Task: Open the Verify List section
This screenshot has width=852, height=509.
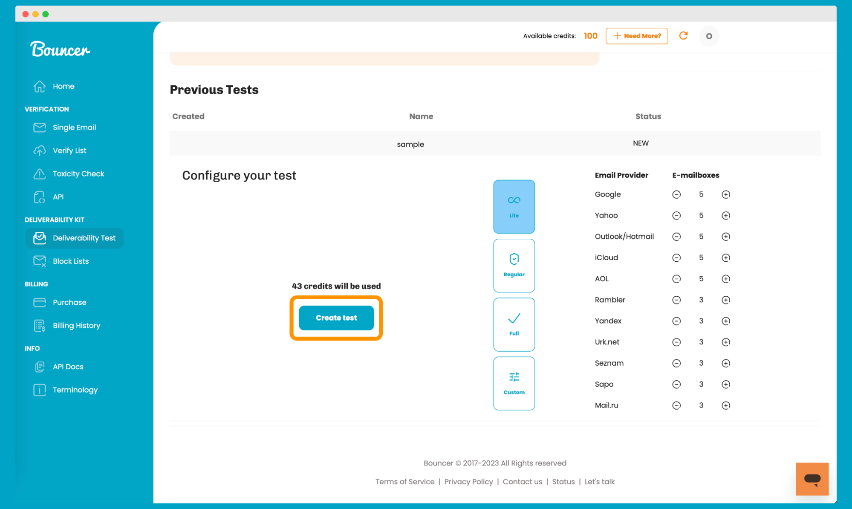Action: (69, 150)
